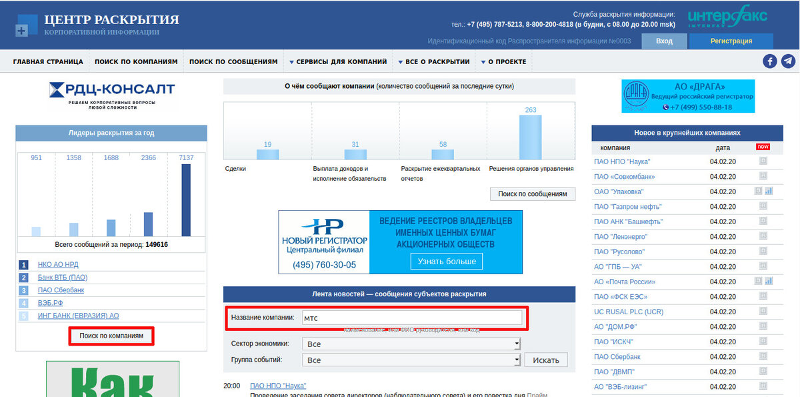This screenshot has width=800, height=397.
Task: Open the document icon for ПАО "Русолово"
Action: (x=763, y=251)
